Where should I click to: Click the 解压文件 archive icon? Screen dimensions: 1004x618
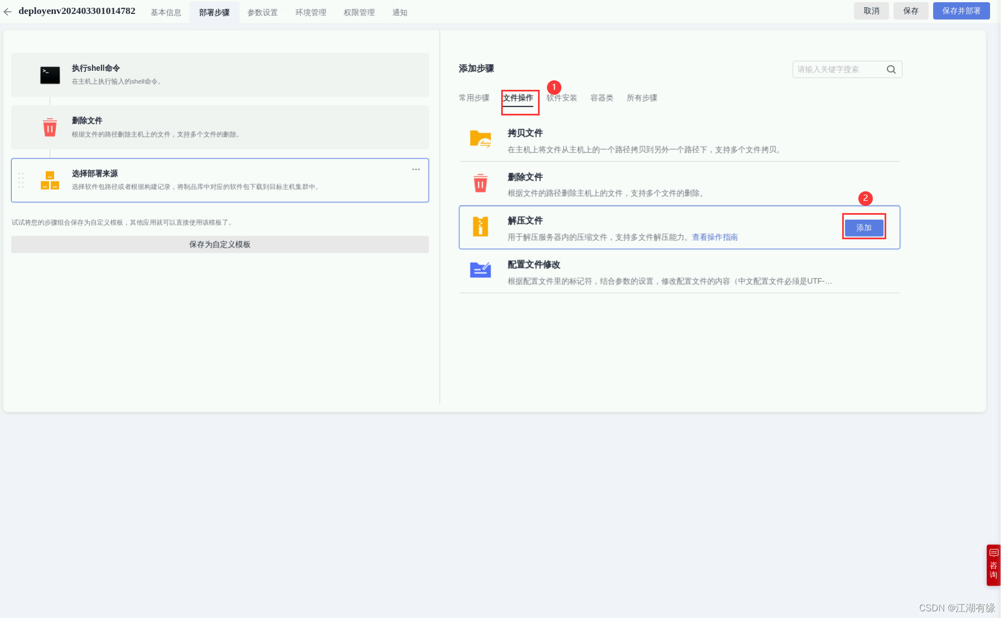480,226
